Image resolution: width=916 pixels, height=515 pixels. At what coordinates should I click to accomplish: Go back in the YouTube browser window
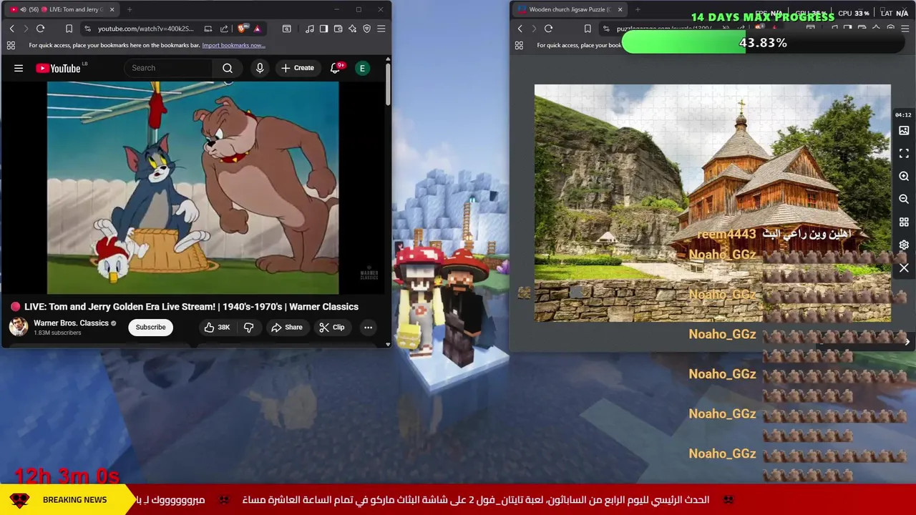(11, 29)
